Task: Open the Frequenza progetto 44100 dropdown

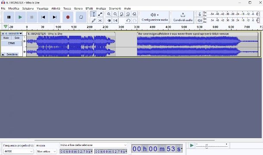Action: click(x=18, y=152)
